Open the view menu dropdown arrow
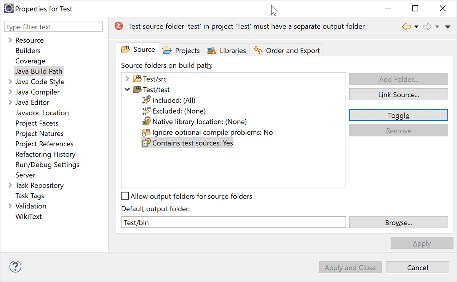Viewport: 457px width, 282px height. (448, 27)
